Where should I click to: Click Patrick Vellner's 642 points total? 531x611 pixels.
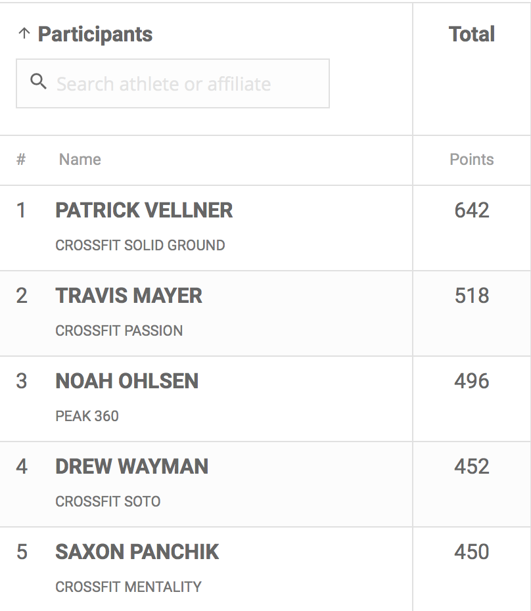471,210
